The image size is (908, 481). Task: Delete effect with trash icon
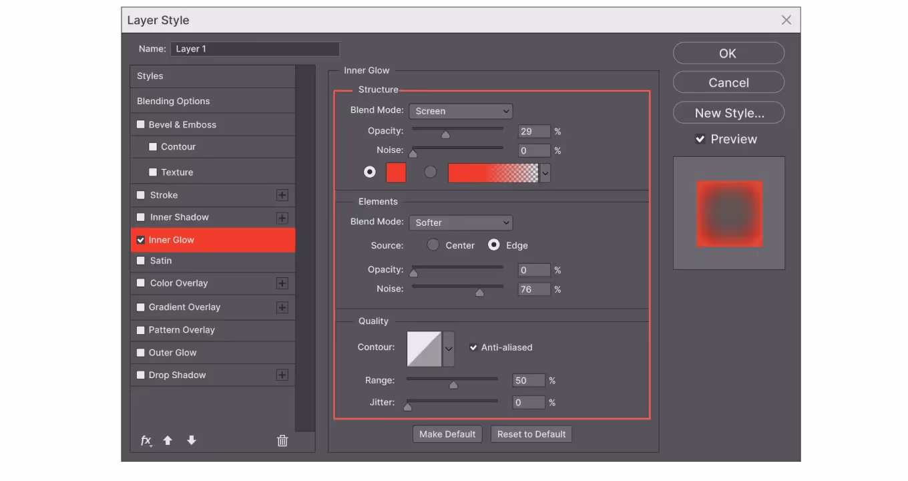(282, 440)
